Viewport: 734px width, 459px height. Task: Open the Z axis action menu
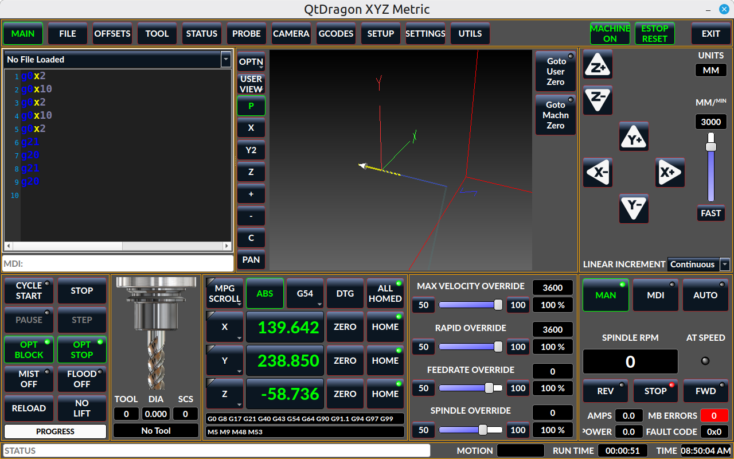click(x=225, y=394)
